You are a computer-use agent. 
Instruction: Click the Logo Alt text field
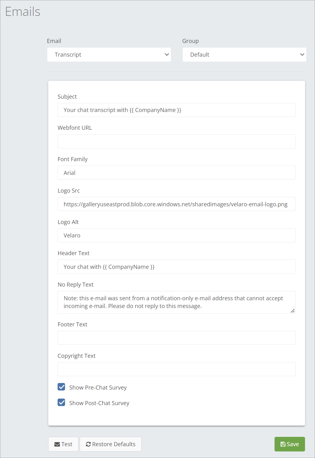(x=176, y=236)
